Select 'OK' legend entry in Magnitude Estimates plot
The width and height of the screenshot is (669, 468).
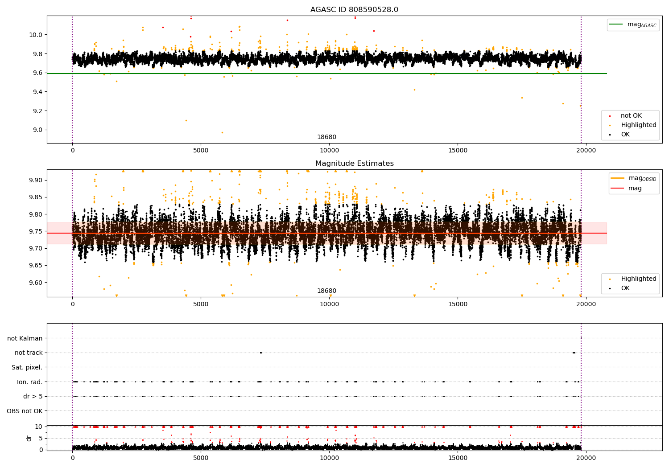click(x=625, y=288)
